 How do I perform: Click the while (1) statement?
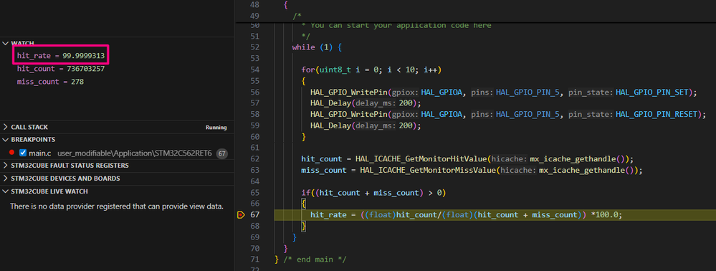tap(317, 47)
